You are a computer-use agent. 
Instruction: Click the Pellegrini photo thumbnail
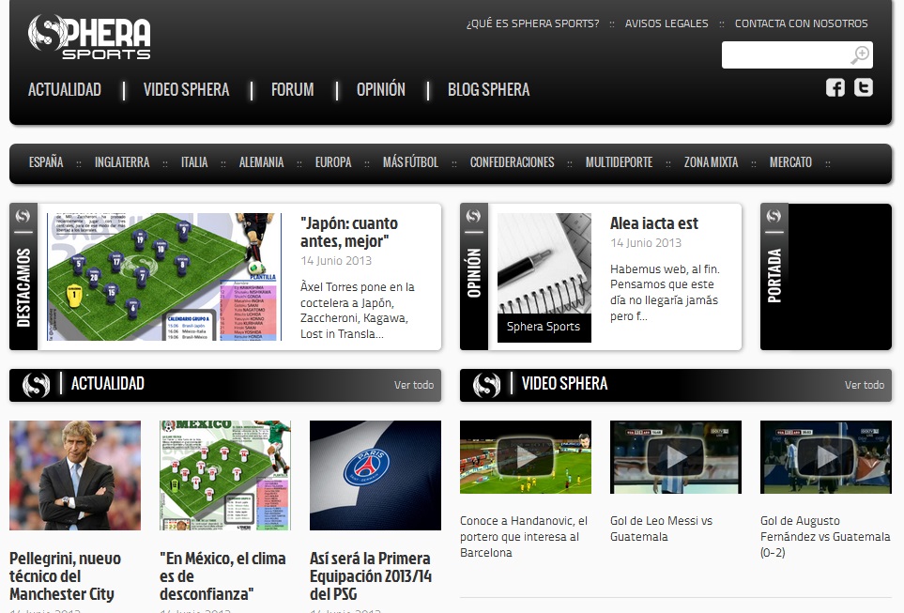pyautogui.click(x=75, y=475)
